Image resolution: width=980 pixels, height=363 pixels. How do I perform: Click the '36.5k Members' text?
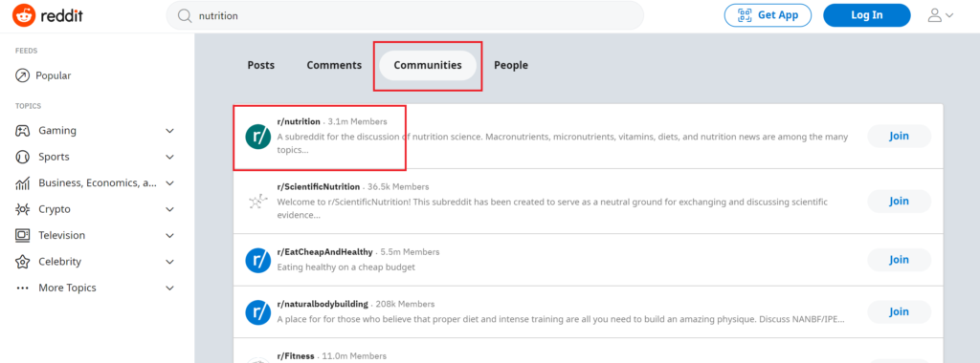pos(398,186)
